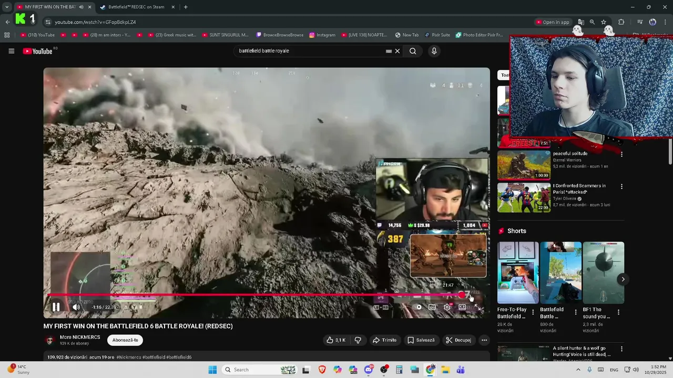
Task: Show hidden system tray icons
Action: (x=578, y=370)
